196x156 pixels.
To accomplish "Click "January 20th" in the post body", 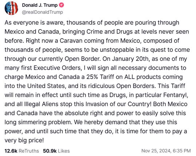I will click(131, 59).
